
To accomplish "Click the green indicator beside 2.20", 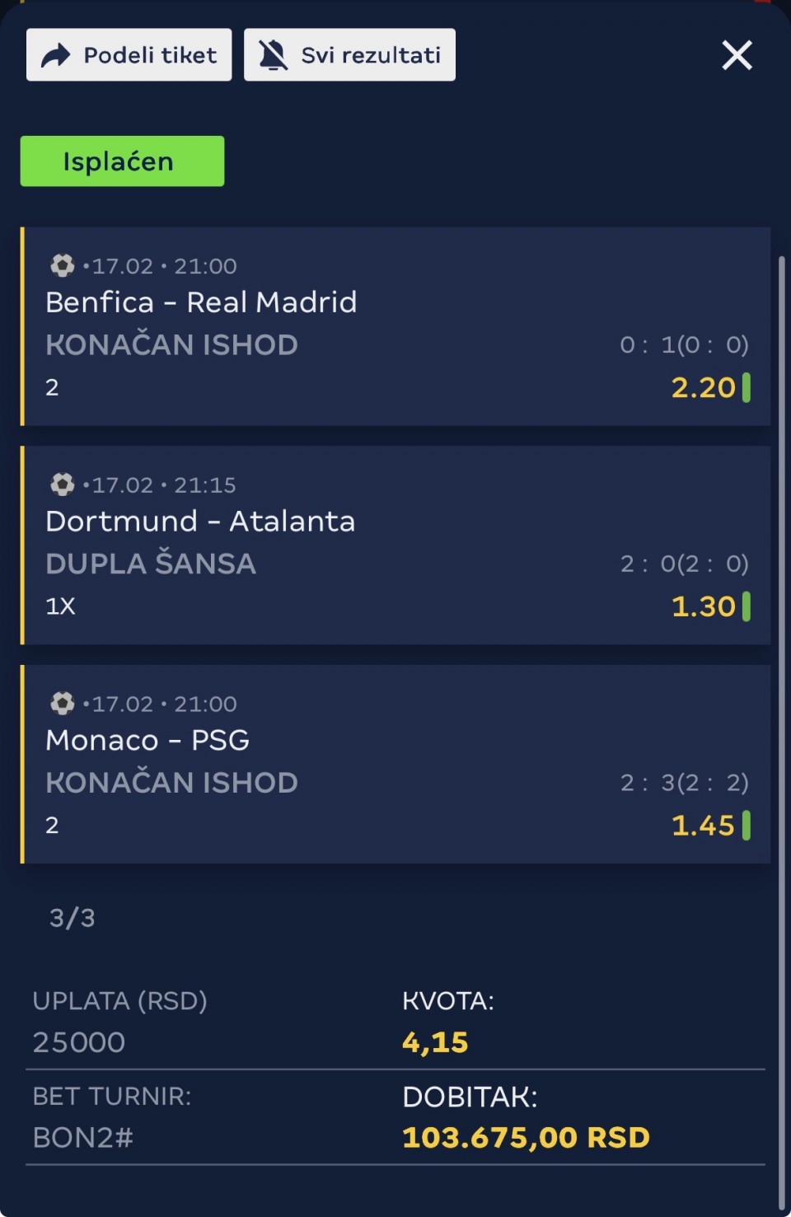I will pyautogui.click(x=747, y=387).
